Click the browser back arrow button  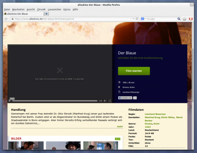pyautogui.click(x=6, y=19)
